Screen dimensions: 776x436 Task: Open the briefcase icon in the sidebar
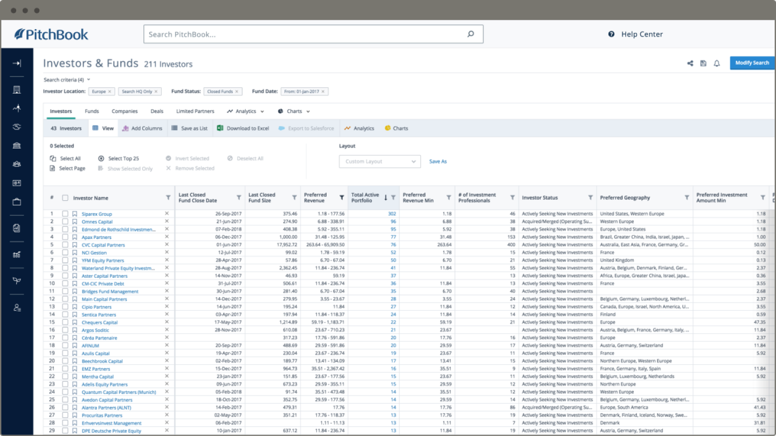pyautogui.click(x=17, y=202)
